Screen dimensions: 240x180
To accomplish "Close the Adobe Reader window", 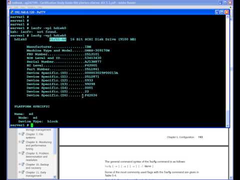I will click(230, 2).
